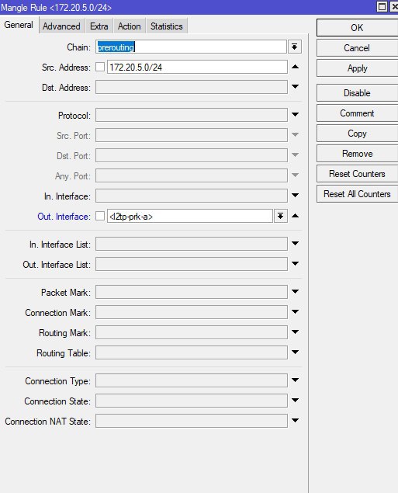Expand the Connection State field
Screen dimensions: 398x493
click(295, 400)
